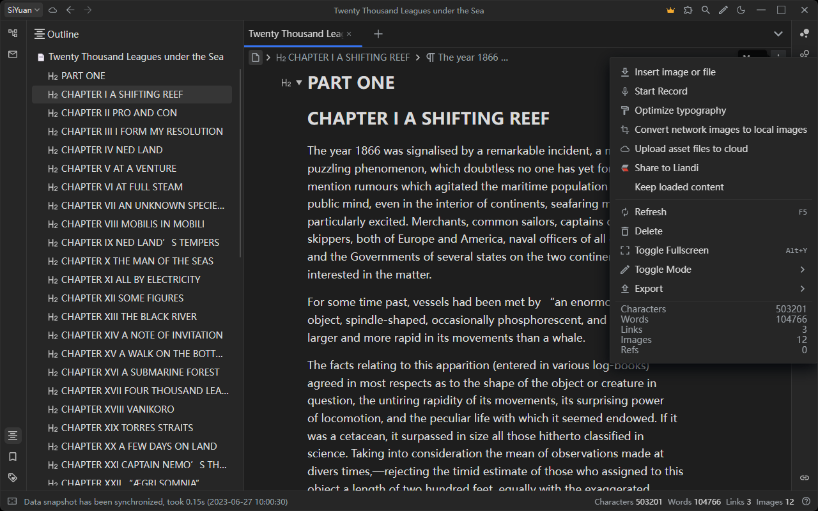Open the document tree panel icon
818x511 pixels.
click(12, 32)
